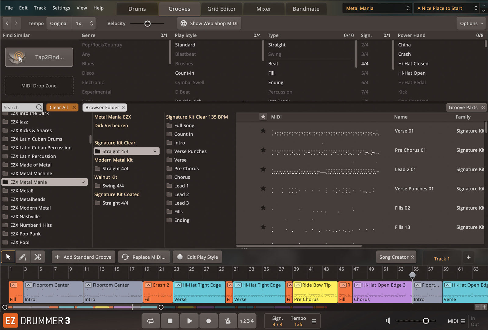Switch to the Mixer tab

pos(264,9)
